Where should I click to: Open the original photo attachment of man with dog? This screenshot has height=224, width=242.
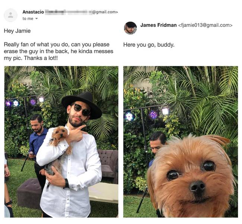tap(61, 142)
